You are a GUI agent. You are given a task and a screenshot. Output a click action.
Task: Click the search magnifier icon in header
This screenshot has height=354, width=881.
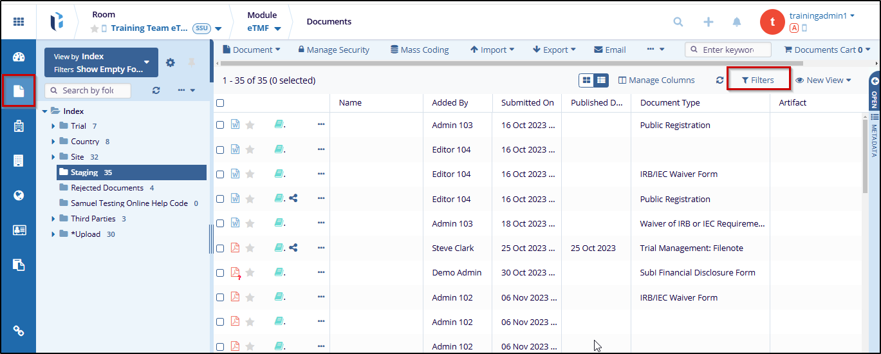pos(678,22)
